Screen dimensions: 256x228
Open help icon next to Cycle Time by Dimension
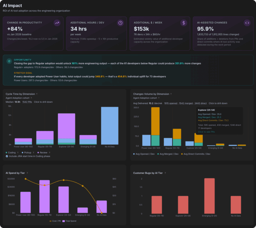pos(37,94)
